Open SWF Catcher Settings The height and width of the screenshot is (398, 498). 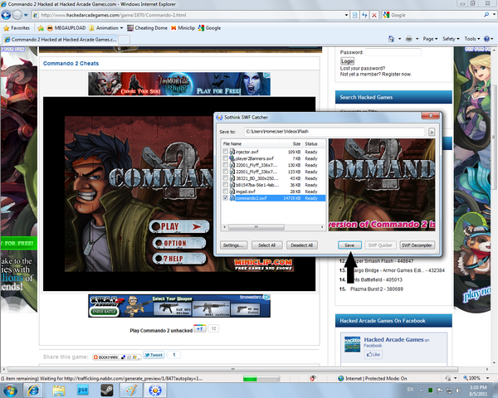233,245
